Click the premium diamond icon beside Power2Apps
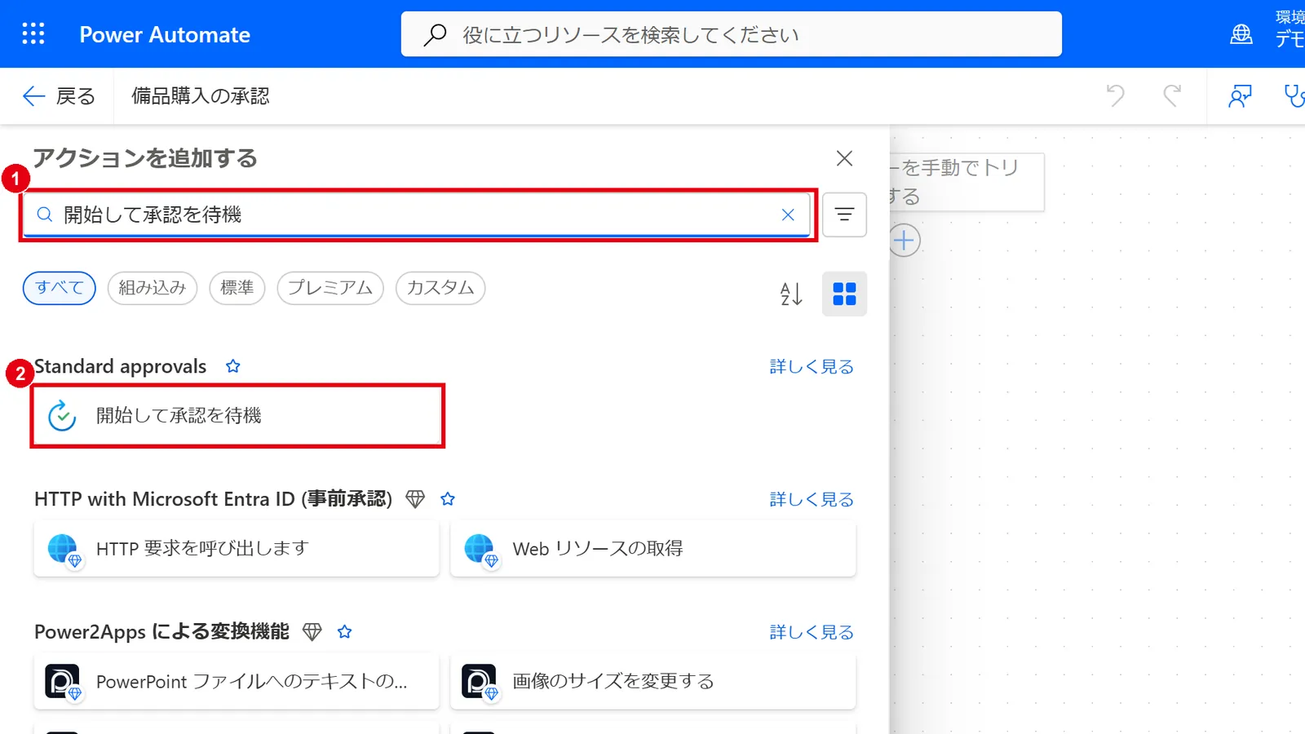The image size is (1305, 734). point(312,632)
